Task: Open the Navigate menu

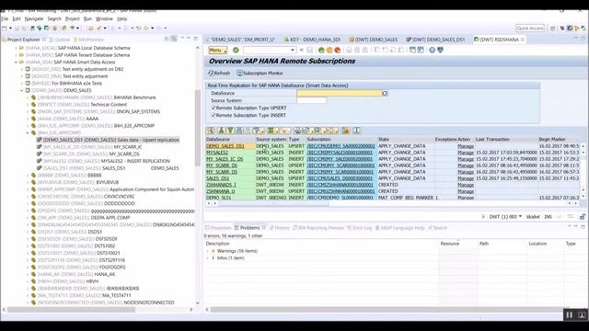Action: click(34, 18)
